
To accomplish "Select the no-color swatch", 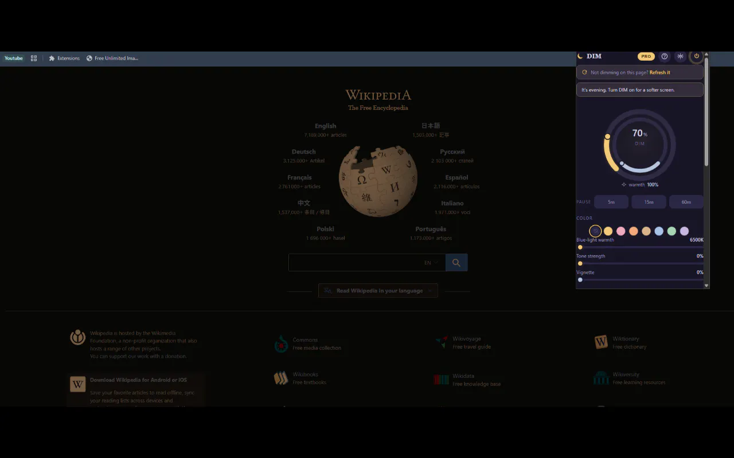I will click(595, 231).
